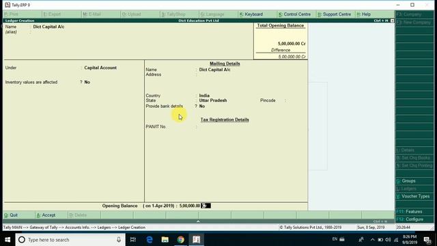Click the Total Opening Balance heading
The width and height of the screenshot is (437, 246).
tap(281, 26)
